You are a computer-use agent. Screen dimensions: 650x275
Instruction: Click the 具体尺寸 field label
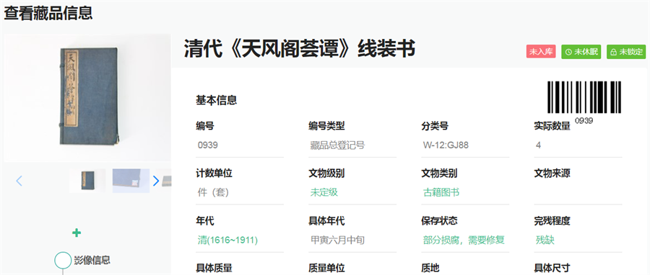click(552, 268)
